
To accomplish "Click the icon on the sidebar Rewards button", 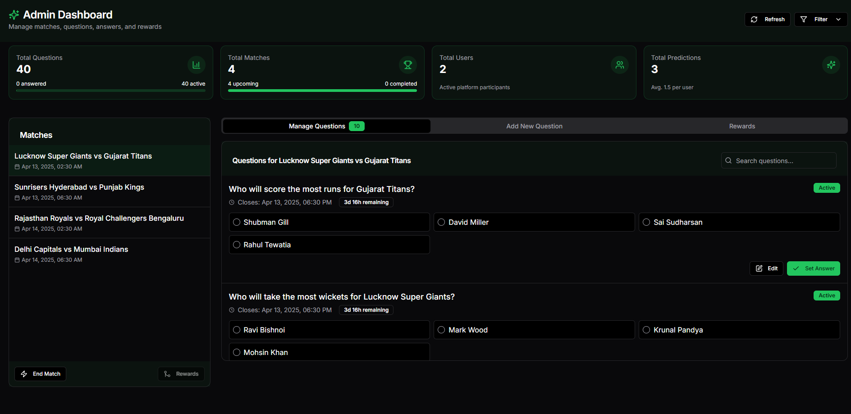I will [x=167, y=374].
